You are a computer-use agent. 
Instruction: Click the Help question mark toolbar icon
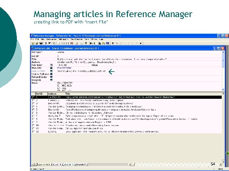[86, 43]
